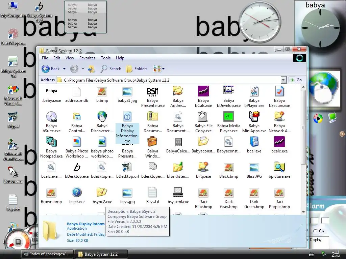Select the Babya MiniApps.exe icon
The width and height of the screenshot is (346, 259).
(x=254, y=116)
